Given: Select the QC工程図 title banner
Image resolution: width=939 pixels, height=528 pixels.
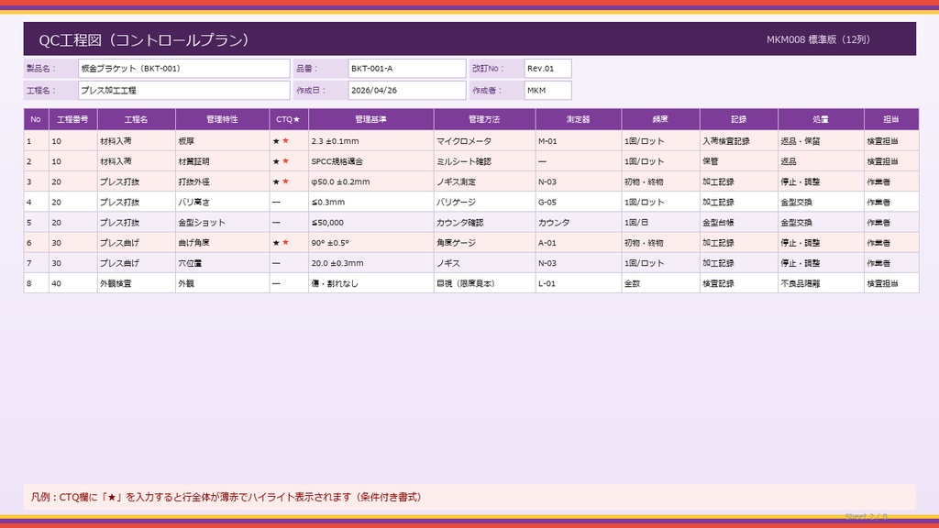Looking at the screenshot, I should click(x=469, y=39).
